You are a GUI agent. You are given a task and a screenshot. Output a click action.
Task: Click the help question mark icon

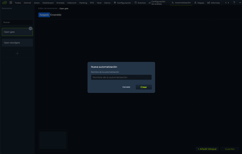pos(234,3)
